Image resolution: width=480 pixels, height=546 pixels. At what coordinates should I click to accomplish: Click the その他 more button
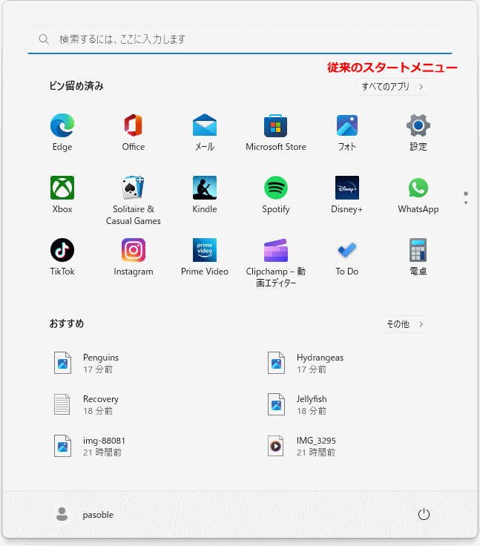(x=405, y=324)
